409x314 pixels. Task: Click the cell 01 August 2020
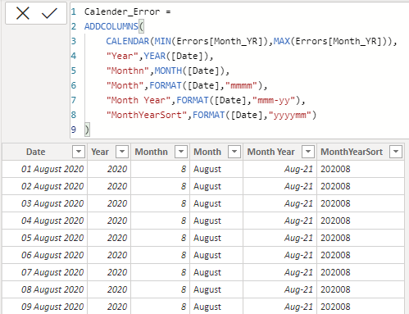pos(45,169)
